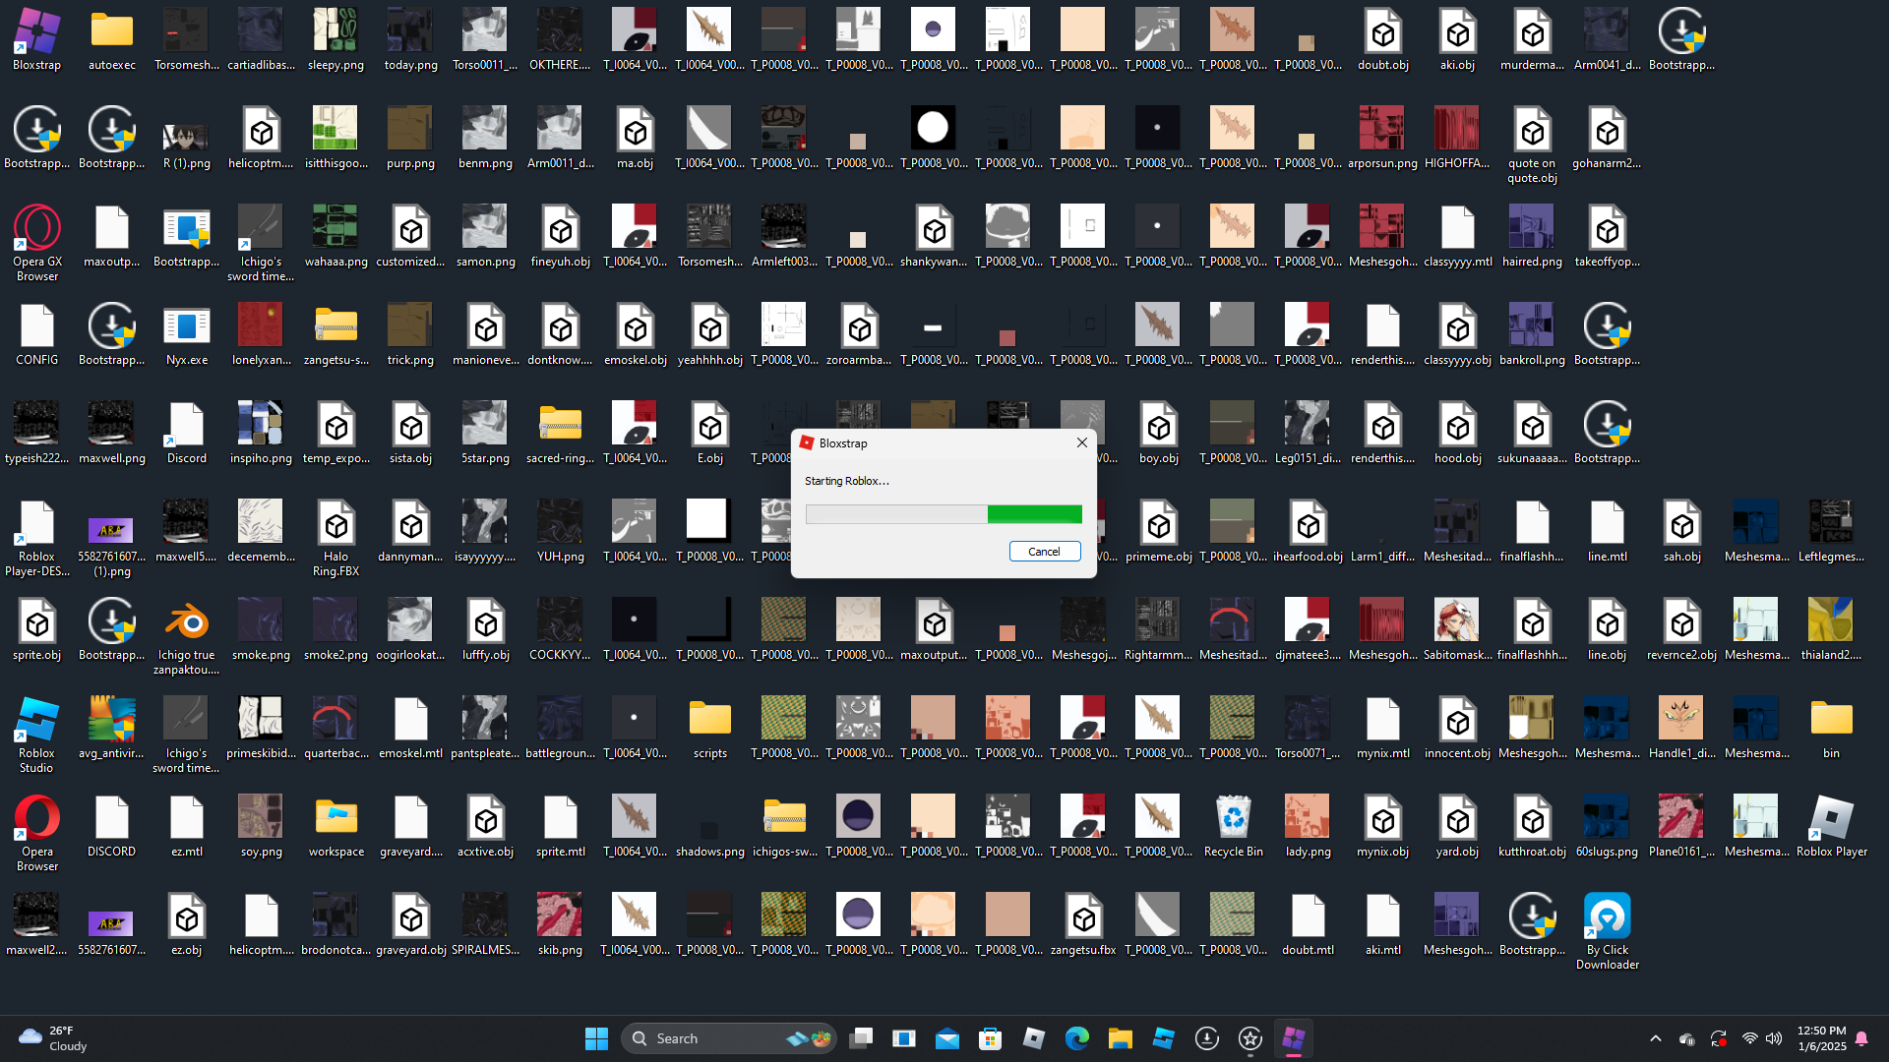This screenshot has height=1062, width=1889.
Task: Open File Explorer from the taskbar
Action: coord(1120,1038)
